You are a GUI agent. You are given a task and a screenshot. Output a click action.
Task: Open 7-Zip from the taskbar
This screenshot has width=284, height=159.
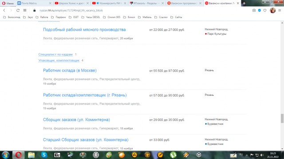(x=57, y=155)
